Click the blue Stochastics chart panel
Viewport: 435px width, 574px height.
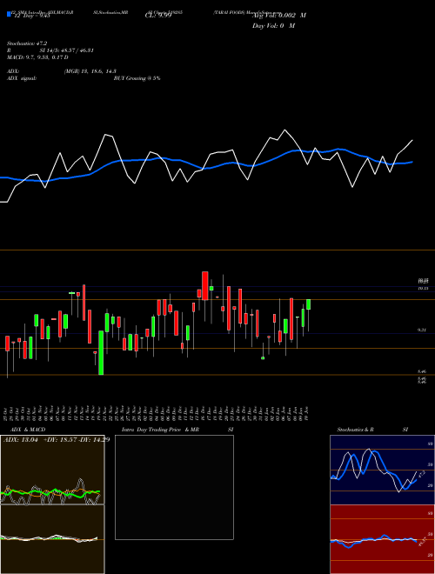click(x=382, y=470)
